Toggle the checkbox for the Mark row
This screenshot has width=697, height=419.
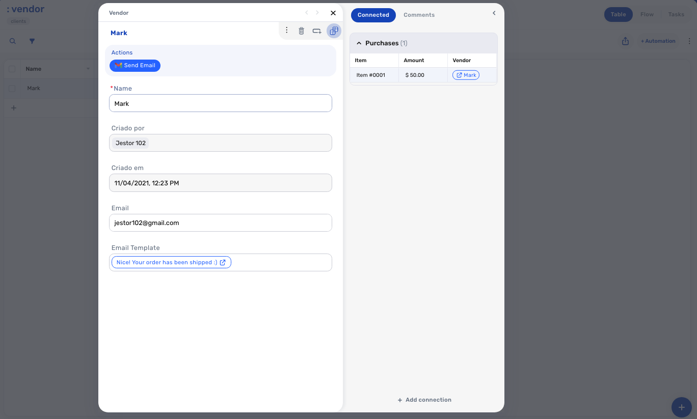12,89
